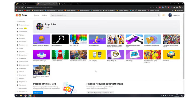Open the Yandex Games logo home link
Viewport: 187px width, 99px height.
click(x=21, y=15)
